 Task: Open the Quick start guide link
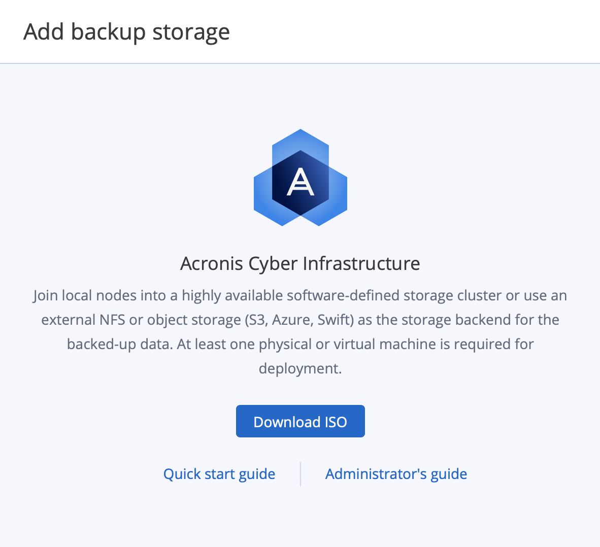(219, 474)
